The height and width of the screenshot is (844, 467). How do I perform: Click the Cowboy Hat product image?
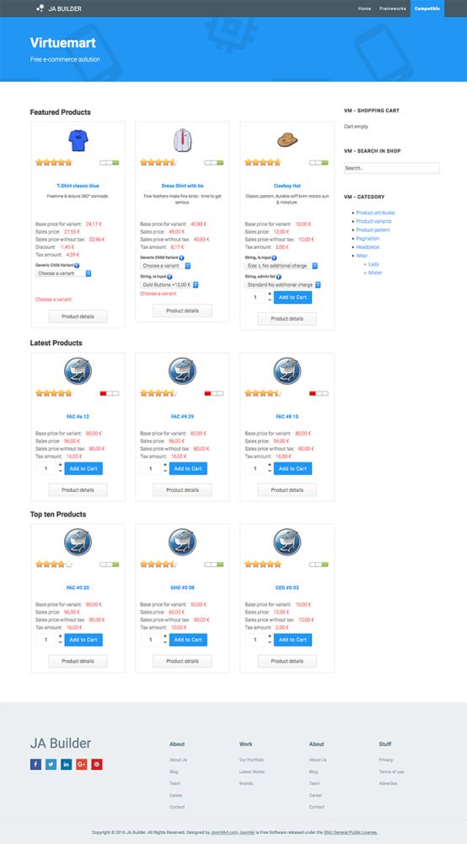[287, 140]
